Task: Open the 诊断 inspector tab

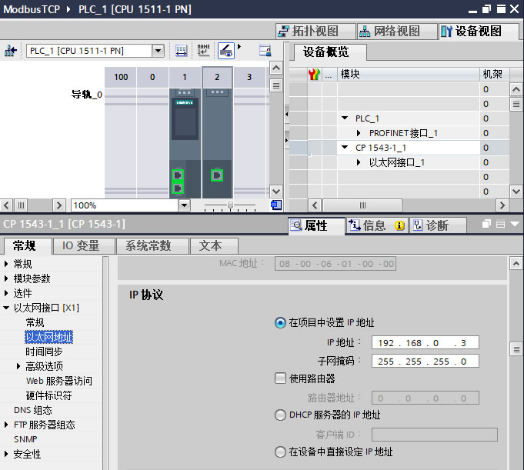Action: pos(438,225)
